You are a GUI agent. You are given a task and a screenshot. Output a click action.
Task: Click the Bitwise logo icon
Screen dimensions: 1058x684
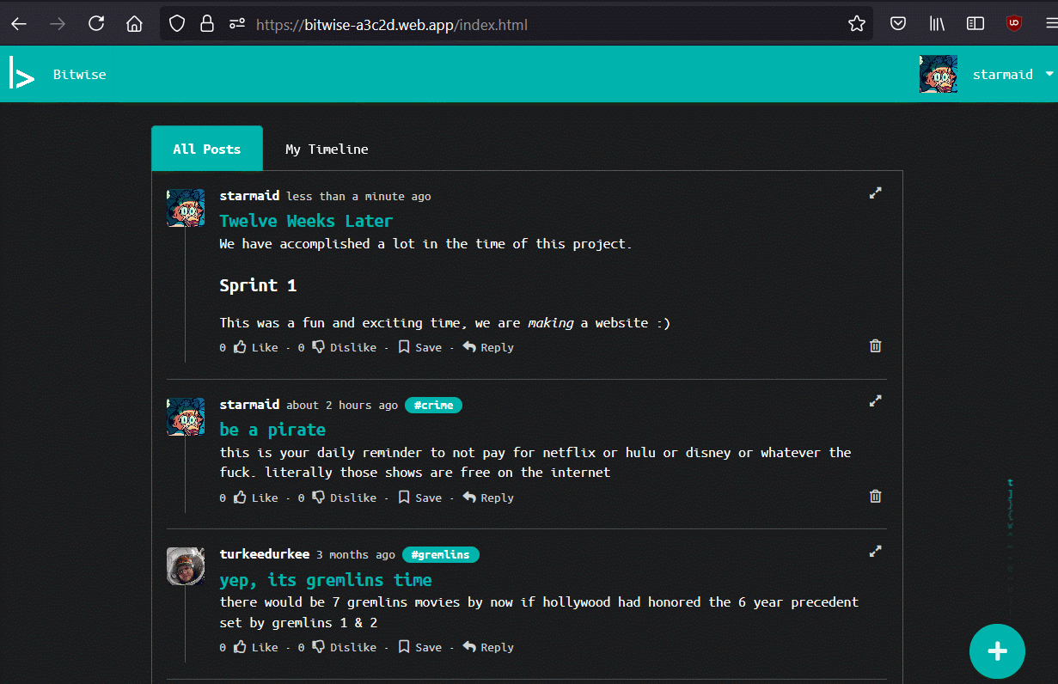21,74
